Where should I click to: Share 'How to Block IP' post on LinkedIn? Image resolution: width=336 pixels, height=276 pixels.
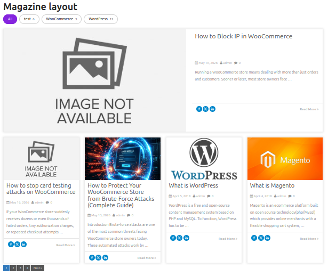coord(212,109)
